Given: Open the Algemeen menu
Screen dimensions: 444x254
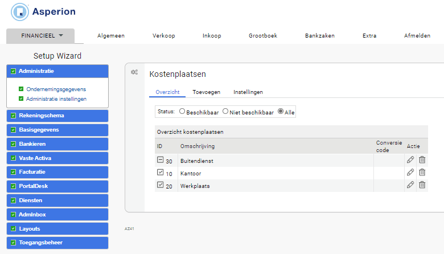Looking at the screenshot, I should click(111, 36).
